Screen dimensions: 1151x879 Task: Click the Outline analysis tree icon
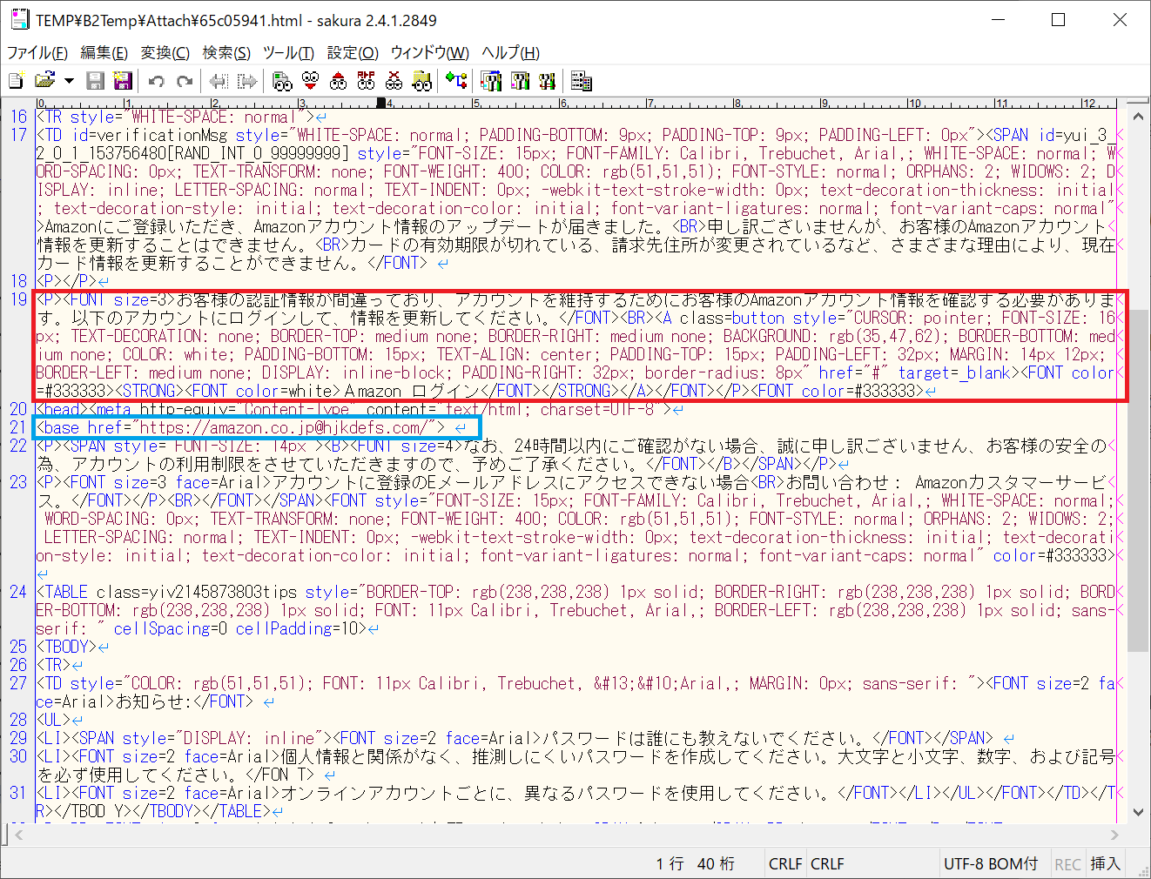click(457, 81)
